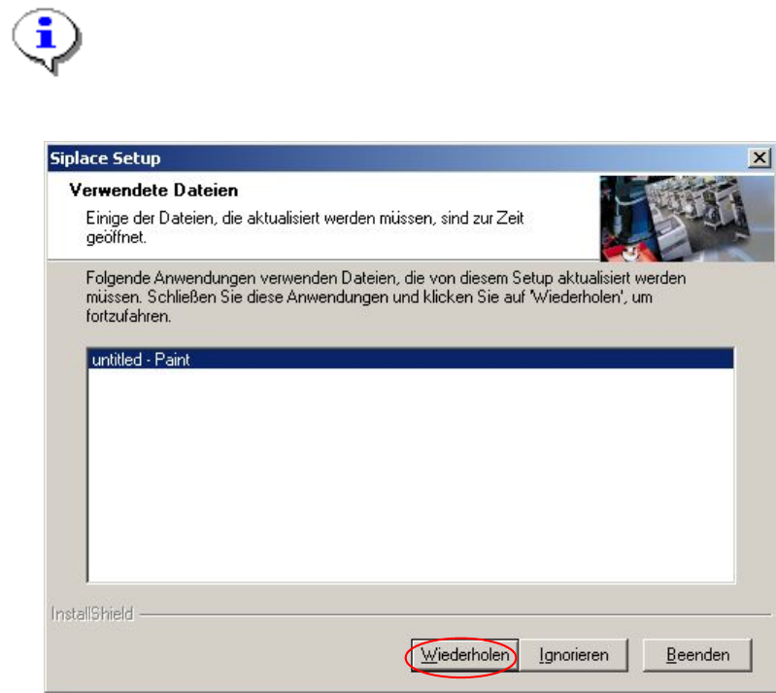Screen dimensions: 776x693
Task: Click the separator line beside InstallShield
Action: (x=455, y=614)
